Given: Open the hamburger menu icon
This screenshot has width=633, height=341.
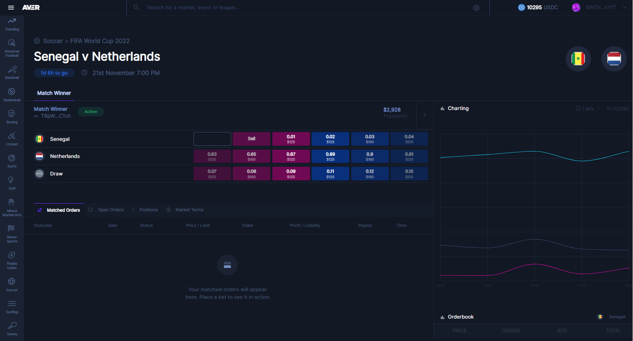Looking at the screenshot, I should pyautogui.click(x=11, y=8).
